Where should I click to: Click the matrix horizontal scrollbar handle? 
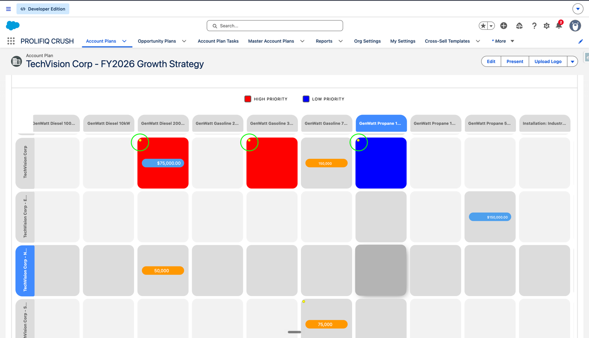pos(294,332)
